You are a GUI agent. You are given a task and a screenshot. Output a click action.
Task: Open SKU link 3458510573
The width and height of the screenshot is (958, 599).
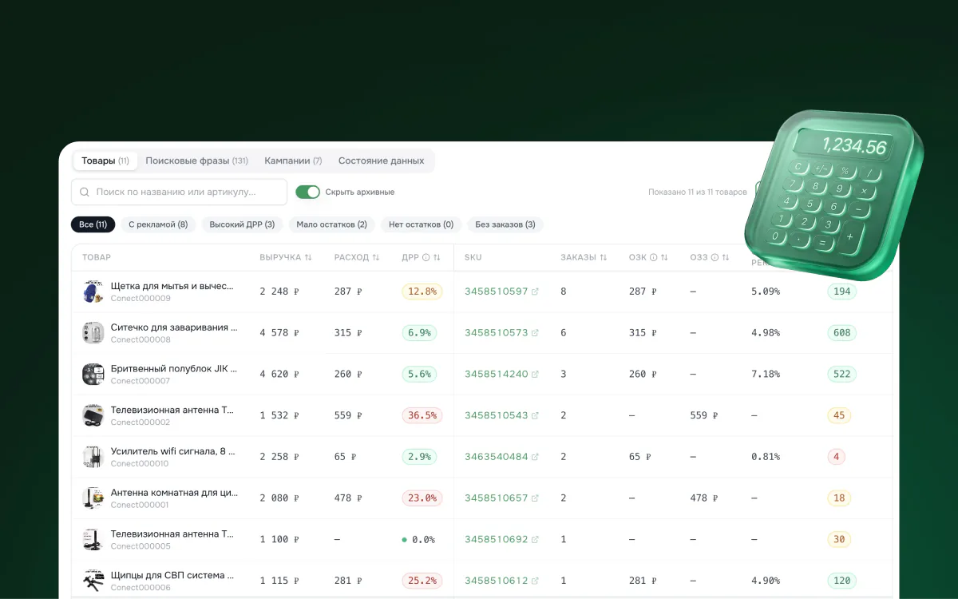click(x=496, y=333)
